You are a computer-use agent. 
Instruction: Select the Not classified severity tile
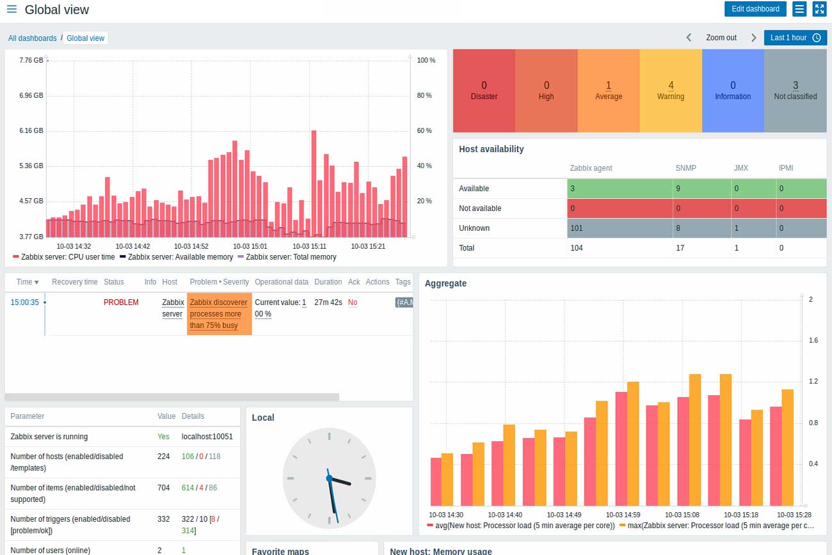click(796, 91)
